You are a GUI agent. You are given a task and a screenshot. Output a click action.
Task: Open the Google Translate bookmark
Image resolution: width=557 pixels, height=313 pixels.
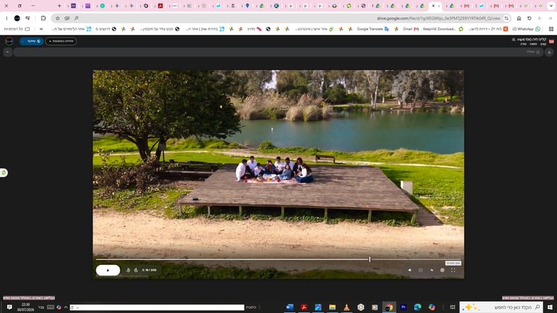372,29
